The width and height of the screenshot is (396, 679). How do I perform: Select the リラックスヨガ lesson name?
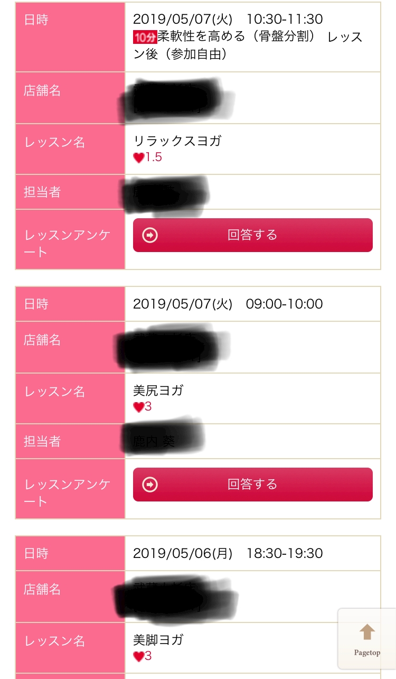coord(177,141)
